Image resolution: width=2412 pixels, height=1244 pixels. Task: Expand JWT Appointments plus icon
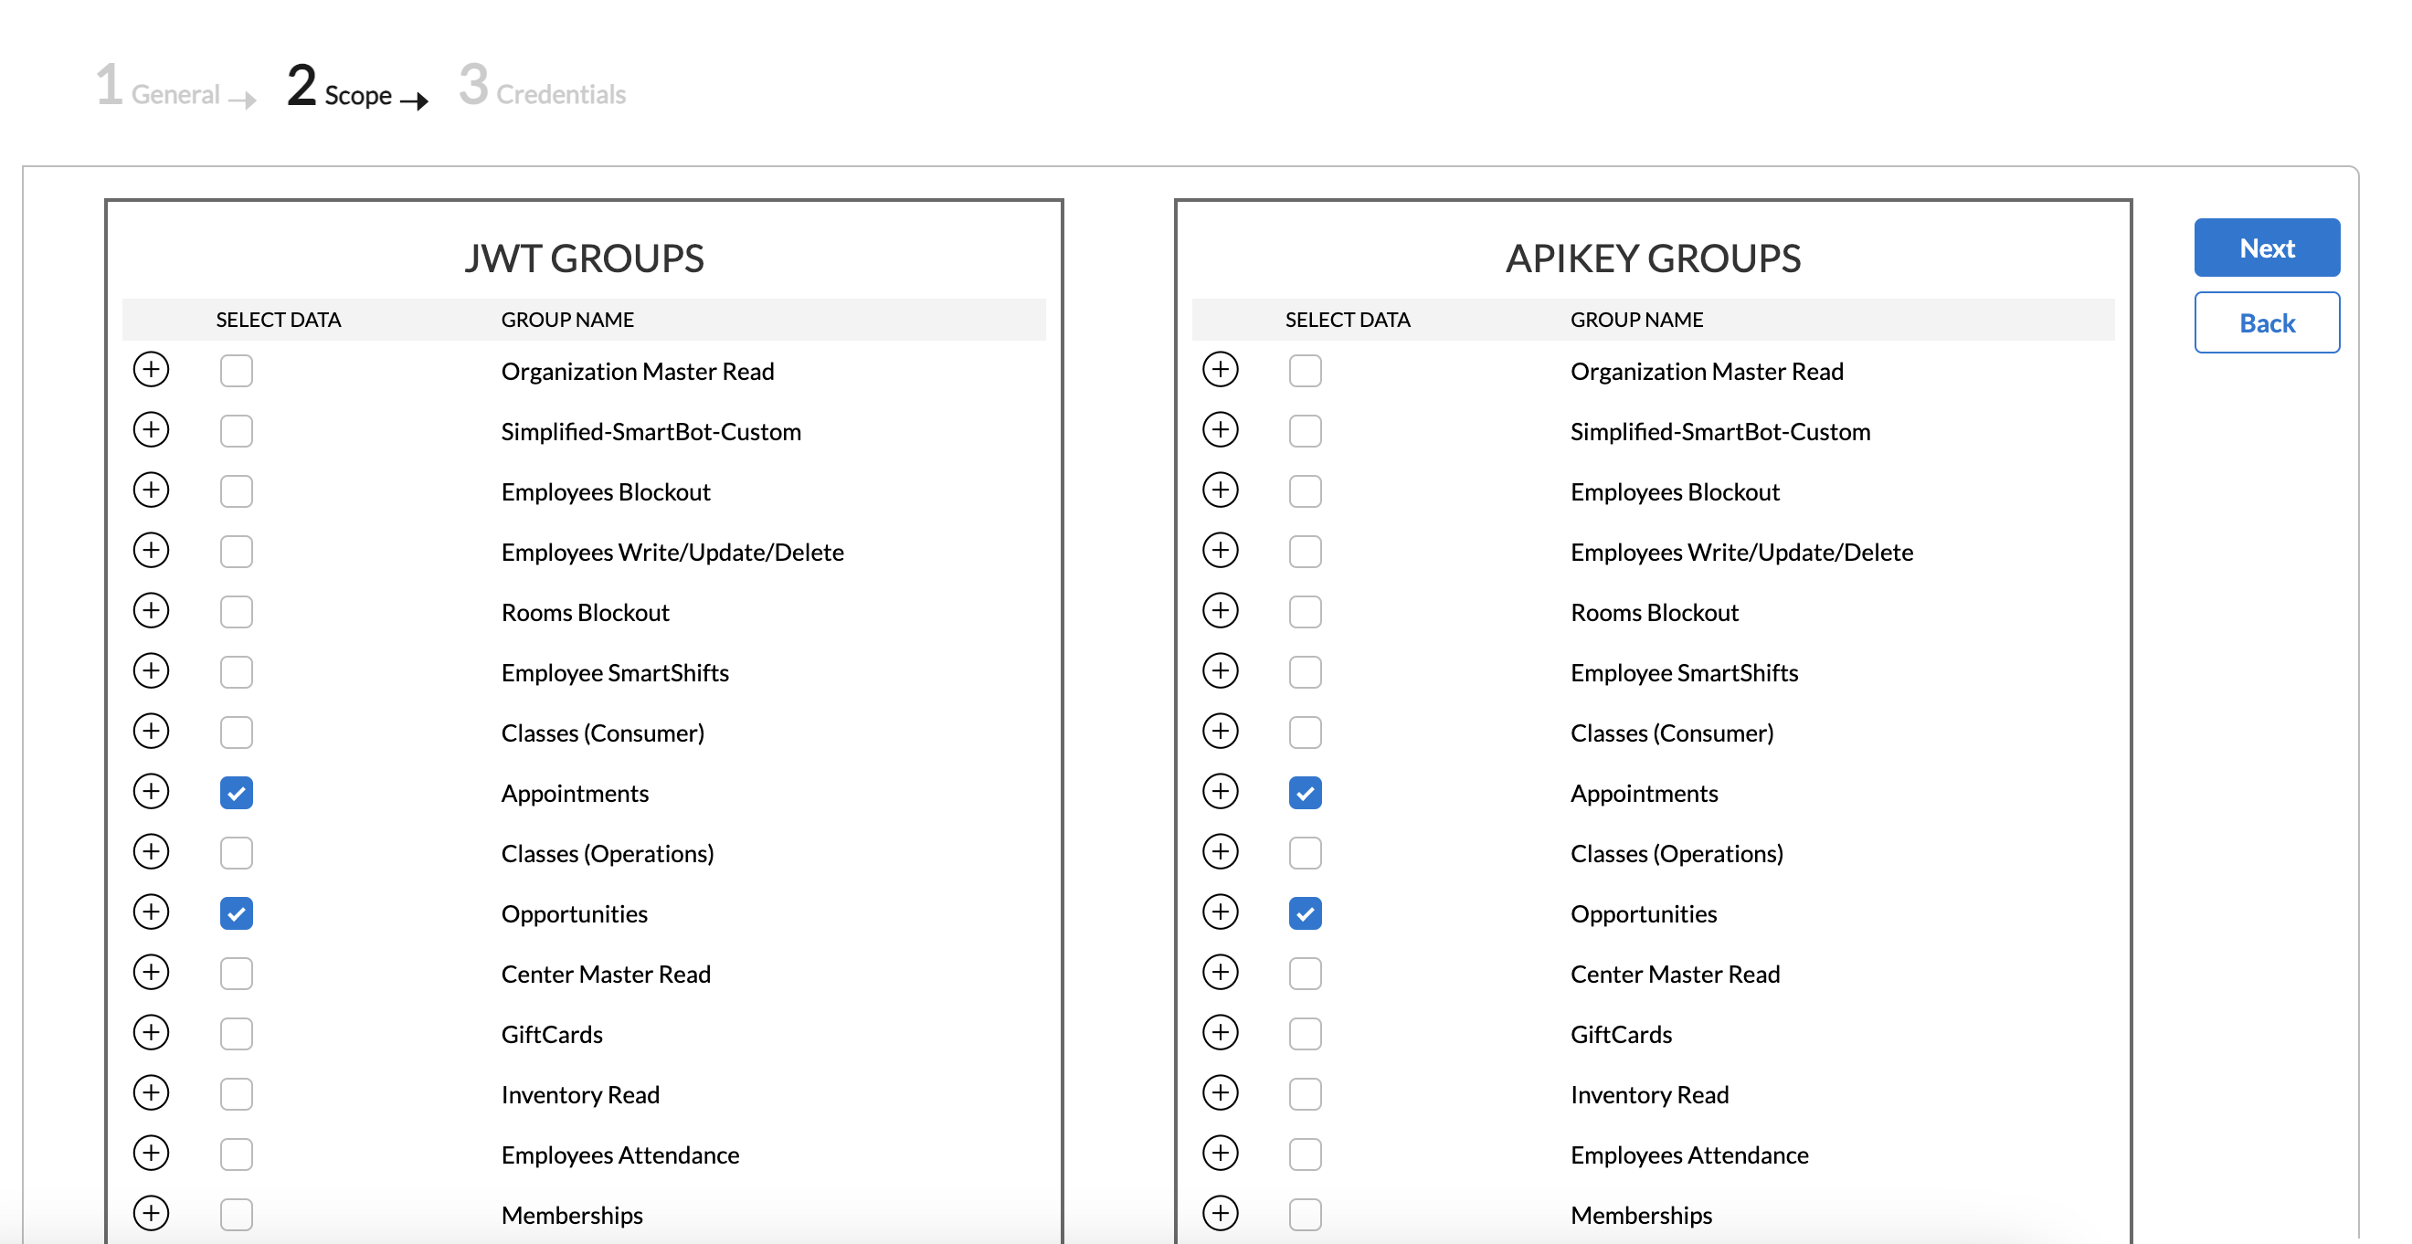tap(151, 791)
